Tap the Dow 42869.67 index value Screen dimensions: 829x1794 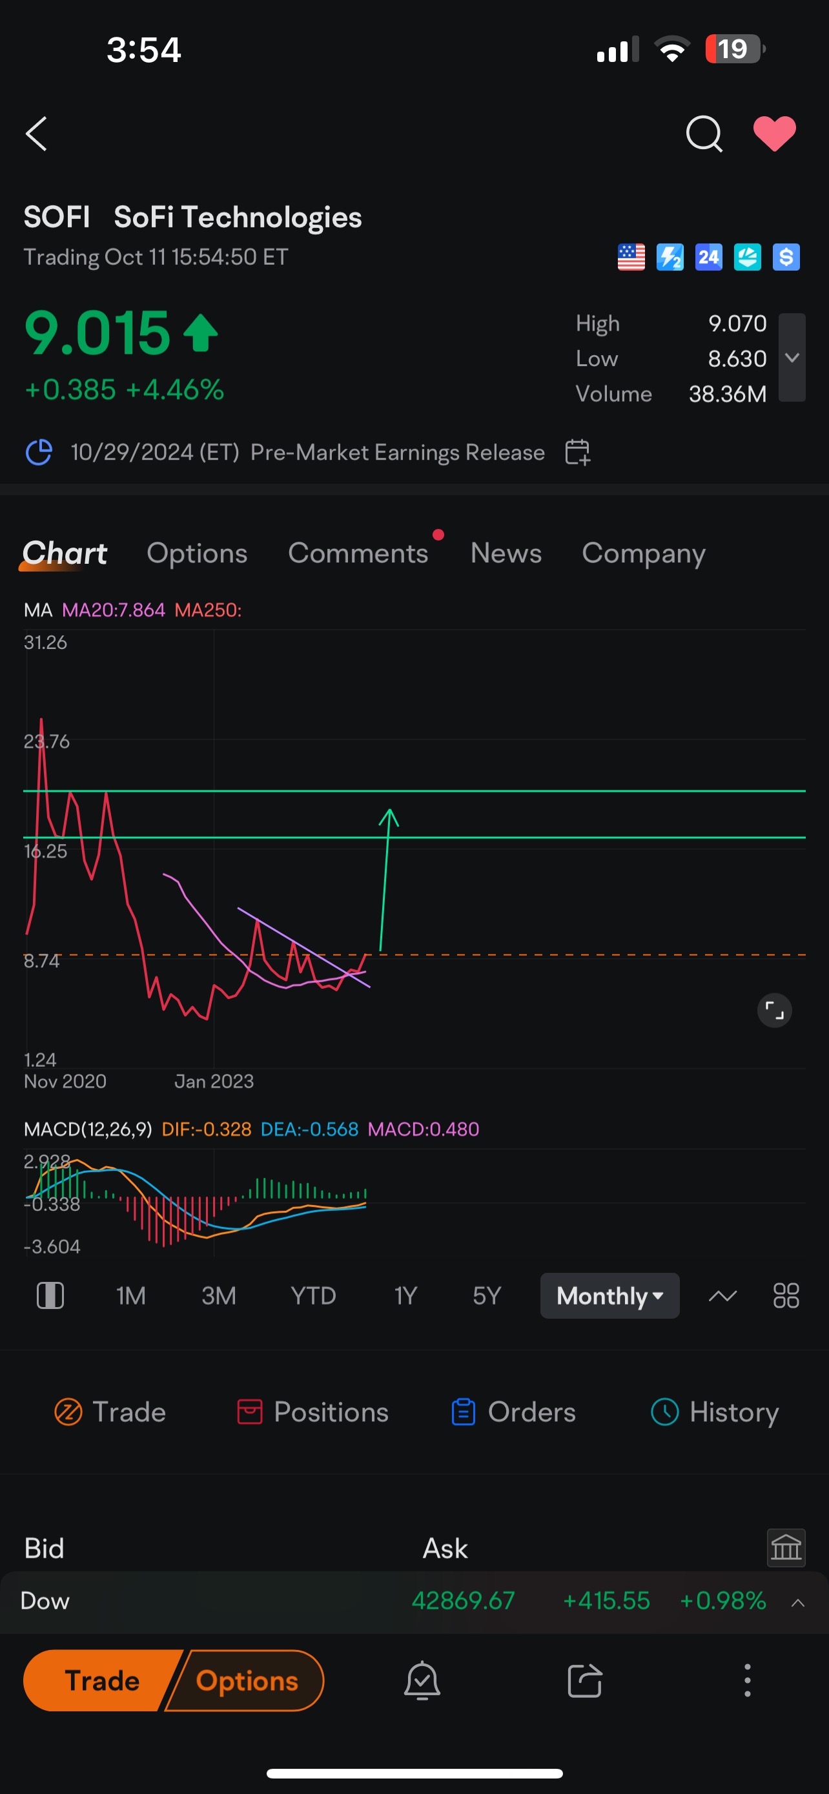[464, 1600]
